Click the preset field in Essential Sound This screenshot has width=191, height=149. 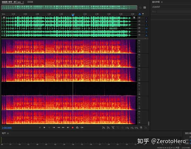coord(173,12)
